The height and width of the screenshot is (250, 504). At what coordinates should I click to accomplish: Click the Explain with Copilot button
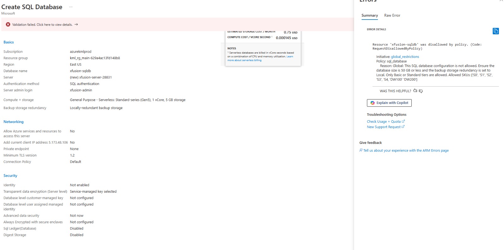pyautogui.click(x=389, y=103)
